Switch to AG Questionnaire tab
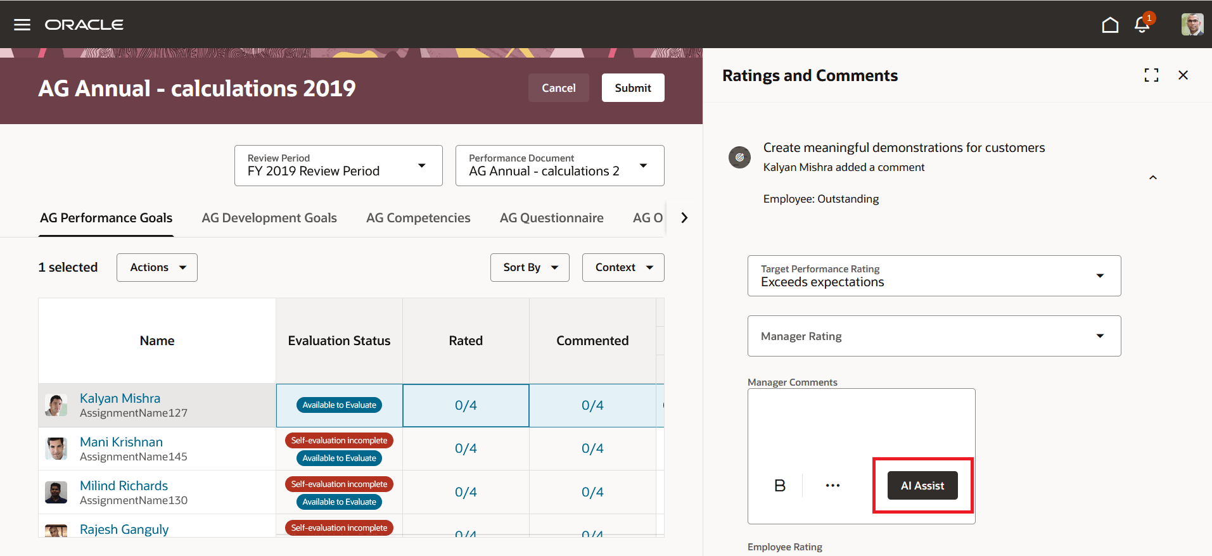Image resolution: width=1212 pixels, height=556 pixels. tap(552, 218)
